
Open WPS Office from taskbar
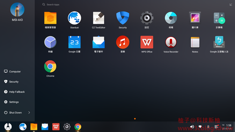[x=56, y=127]
